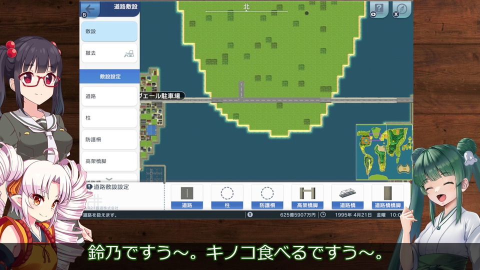The image size is (480, 270).
Task: Click the compass icon
Action: pyautogui.click(x=401, y=9)
